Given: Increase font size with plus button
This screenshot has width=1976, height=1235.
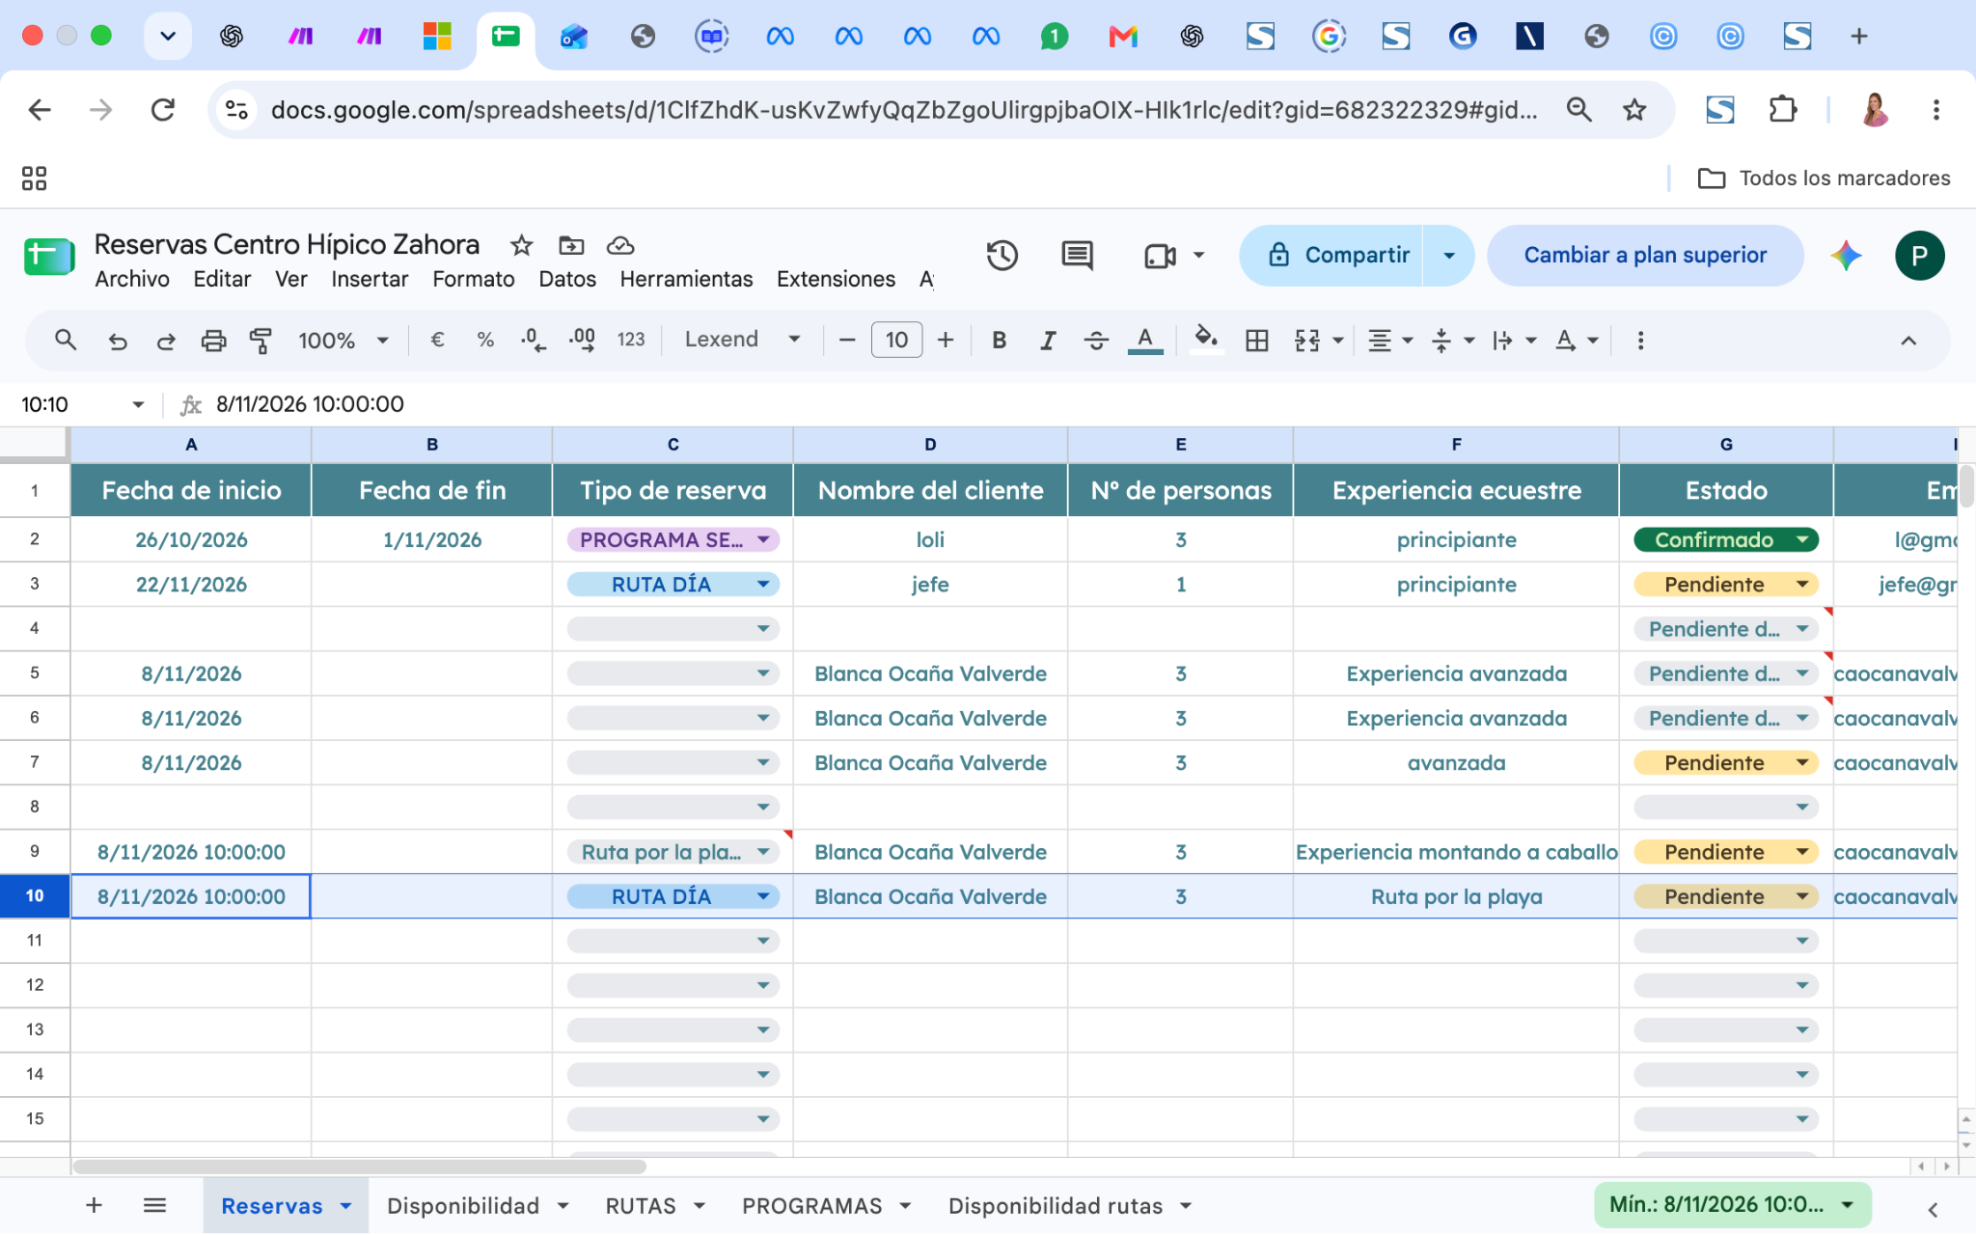Looking at the screenshot, I should (946, 340).
